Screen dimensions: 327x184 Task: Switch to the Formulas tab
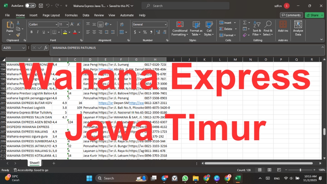[x=71, y=15]
